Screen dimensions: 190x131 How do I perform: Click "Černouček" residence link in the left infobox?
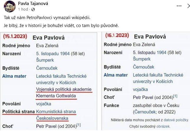pyautogui.click(x=47, y=68)
